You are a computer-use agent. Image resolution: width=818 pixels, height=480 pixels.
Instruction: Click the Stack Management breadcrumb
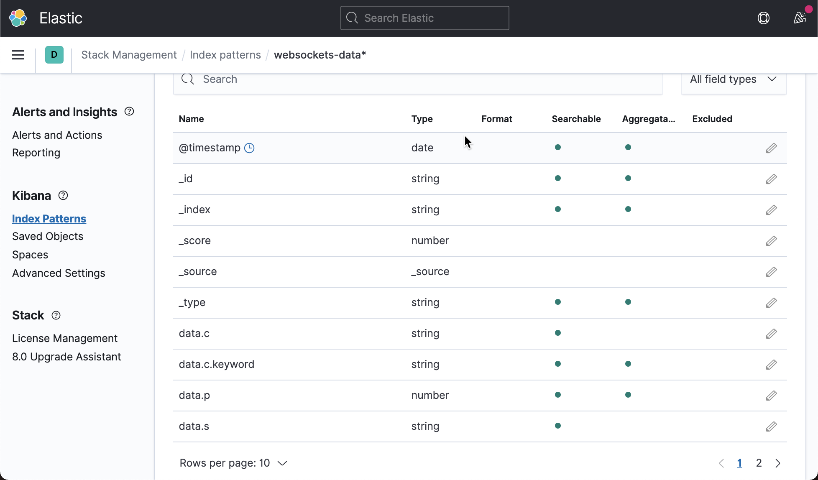(129, 55)
